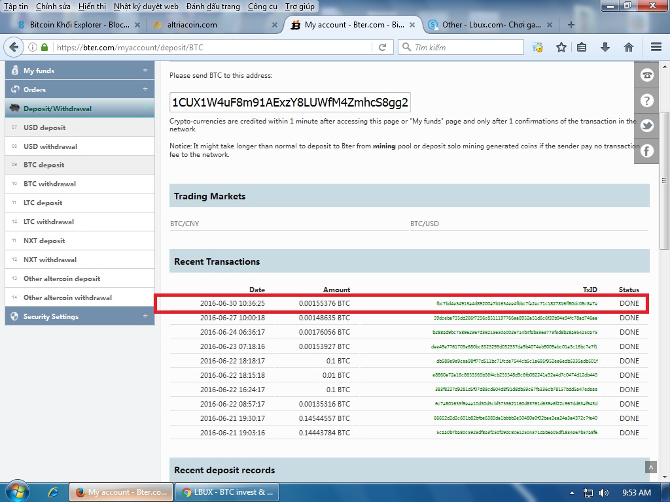Open the network tray icon

pos(588,493)
